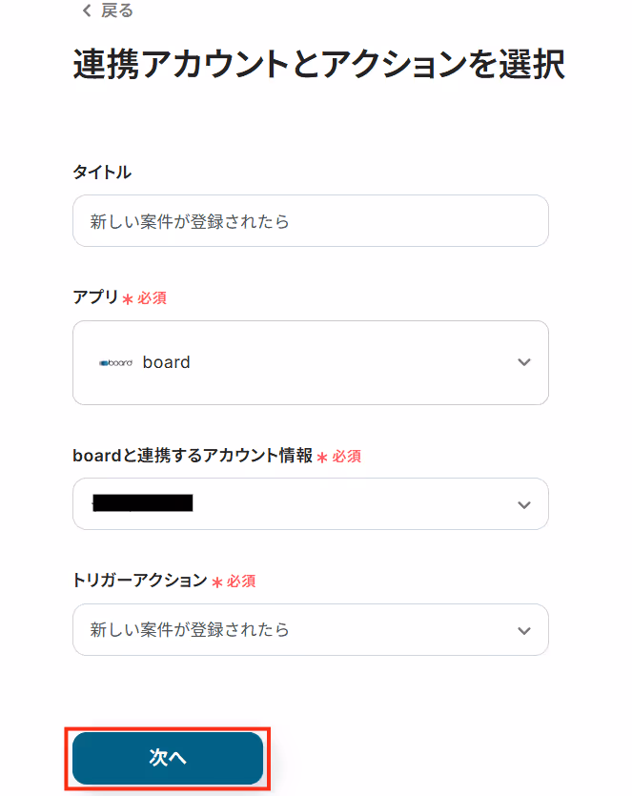632x796 pixels.
Task: Go back via the 戻る link
Action: point(117,10)
